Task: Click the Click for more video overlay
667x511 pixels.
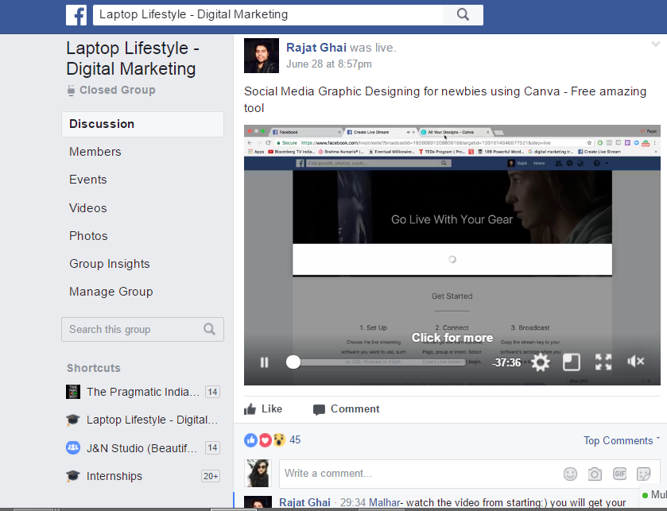Action: pos(452,338)
